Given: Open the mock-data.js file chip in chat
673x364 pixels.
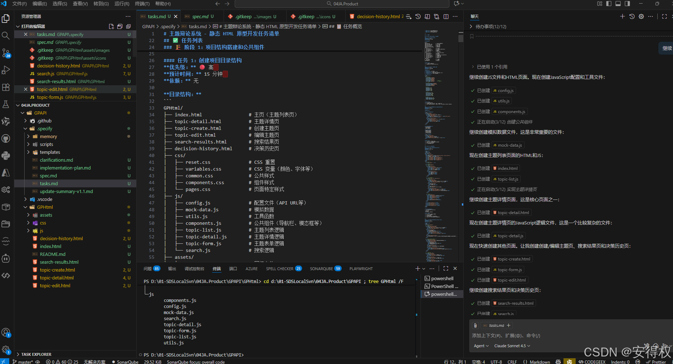Looking at the screenshot, I should pos(508,145).
